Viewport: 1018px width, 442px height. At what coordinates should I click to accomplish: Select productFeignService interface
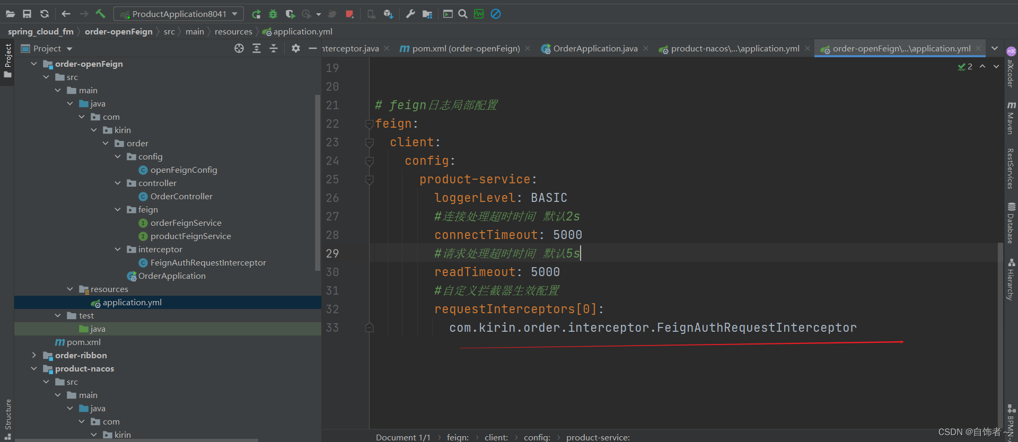pyautogui.click(x=190, y=236)
